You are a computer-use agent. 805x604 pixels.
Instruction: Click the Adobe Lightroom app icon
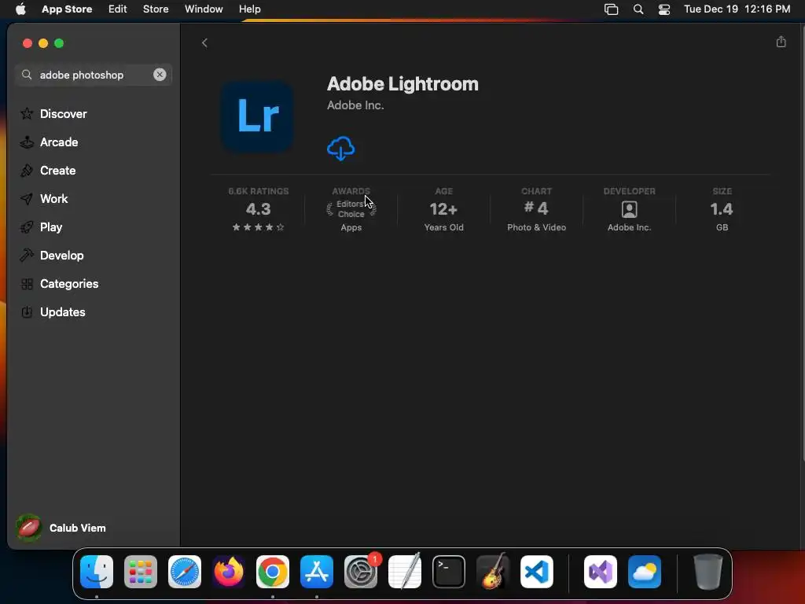pyautogui.click(x=257, y=116)
